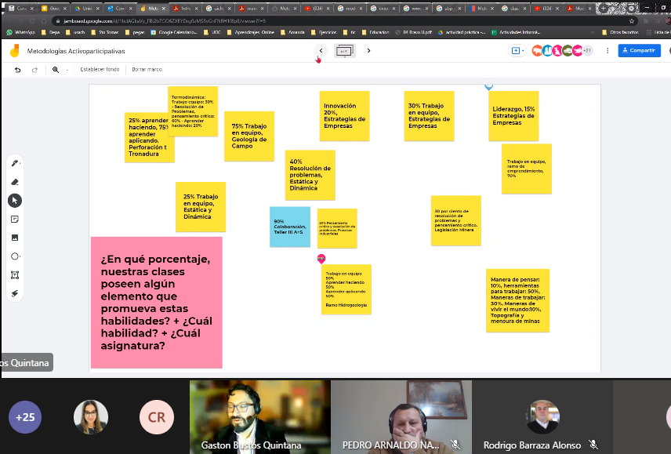671x454 pixels.
Task: Open the Google Calendar bookmark
Action: click(174, 32)
